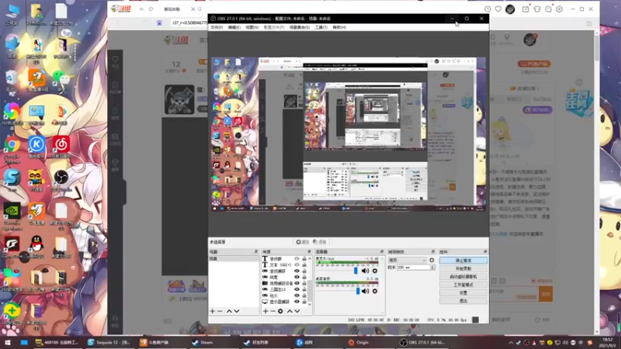Toggle visibility of the fourth source row
The image size is (621, 349).
(x=297, y=277)
